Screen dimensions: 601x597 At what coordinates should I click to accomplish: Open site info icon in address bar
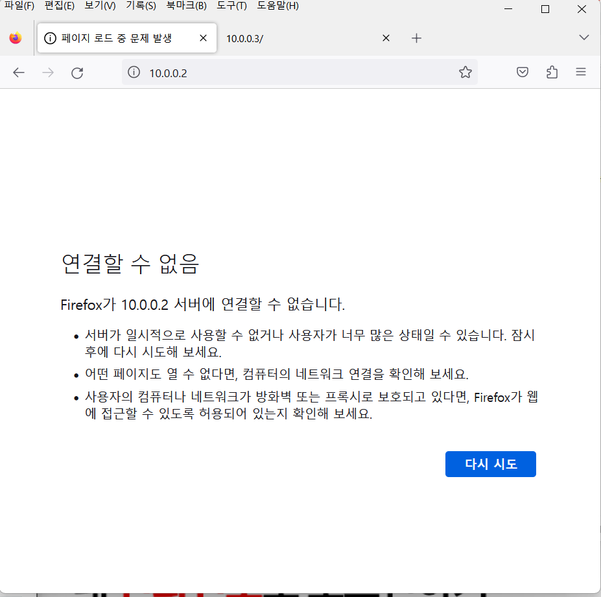pyautogui.click(x=134, y=72)
